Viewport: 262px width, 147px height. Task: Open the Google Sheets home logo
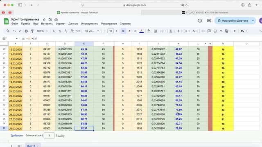6,21
